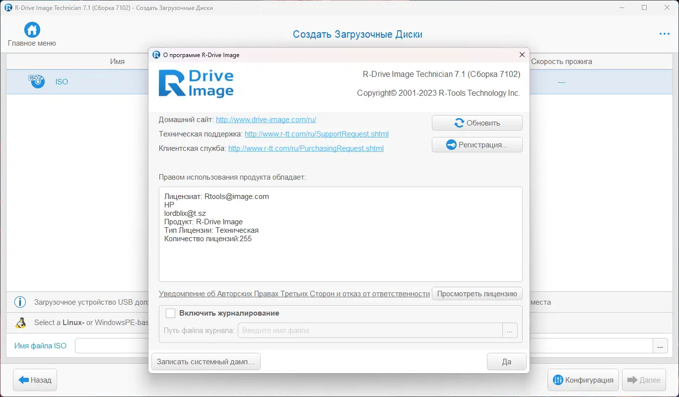Image resolution: width=679 pixels, height=397 pixels.
Task: Click the license holder information text box
Action: pos(340,234)
